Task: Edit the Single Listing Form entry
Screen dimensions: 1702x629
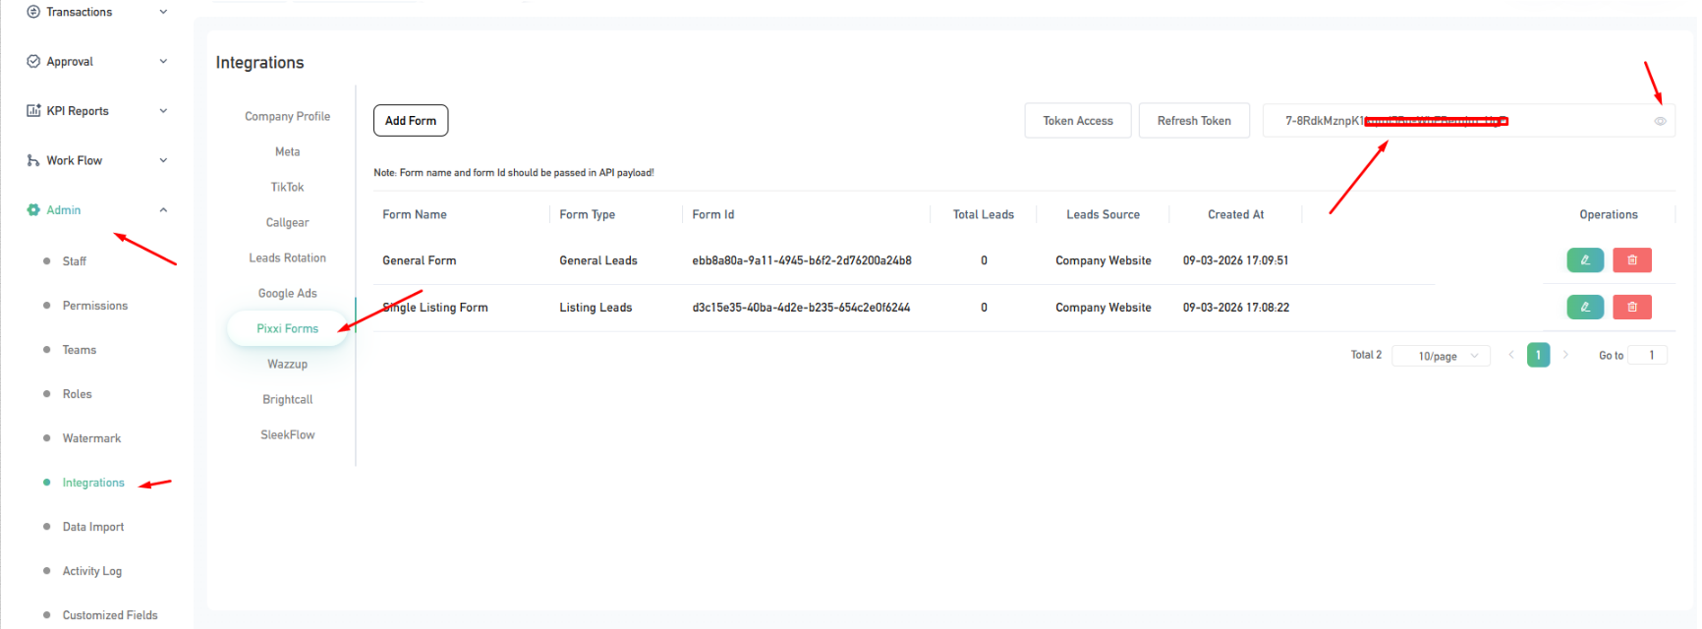Action: pos(1584,308)
